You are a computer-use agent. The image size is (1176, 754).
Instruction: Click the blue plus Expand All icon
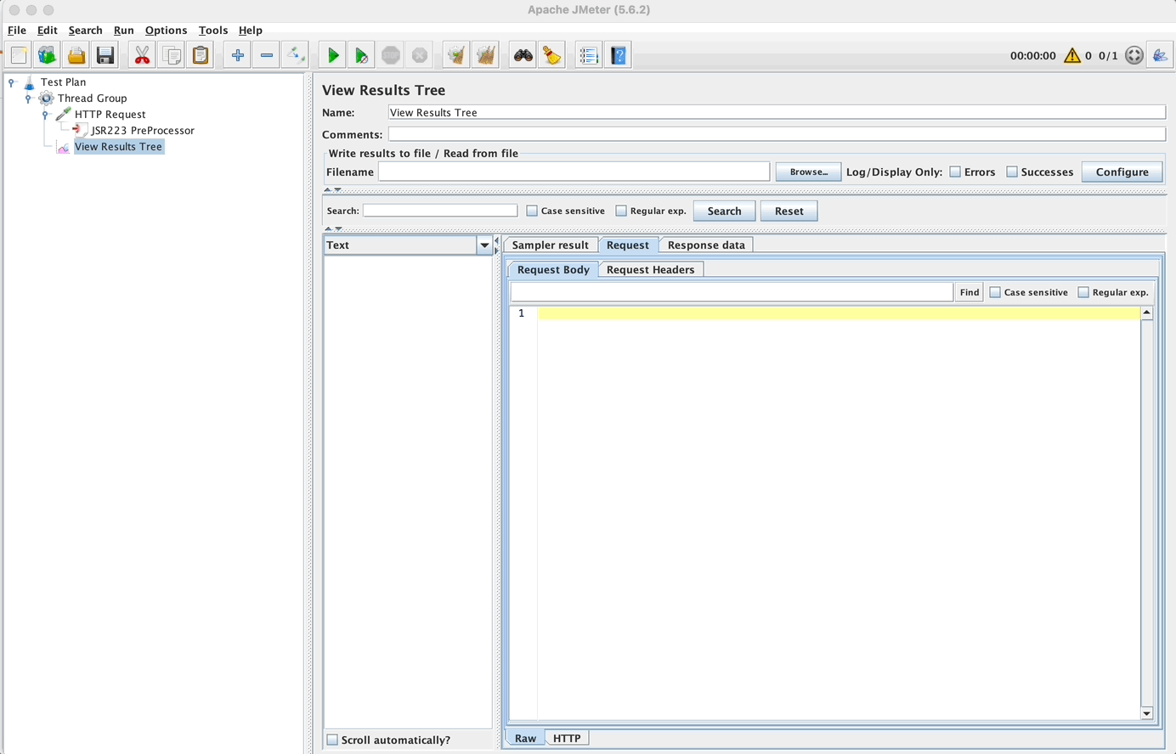click(x=238, y=56)
